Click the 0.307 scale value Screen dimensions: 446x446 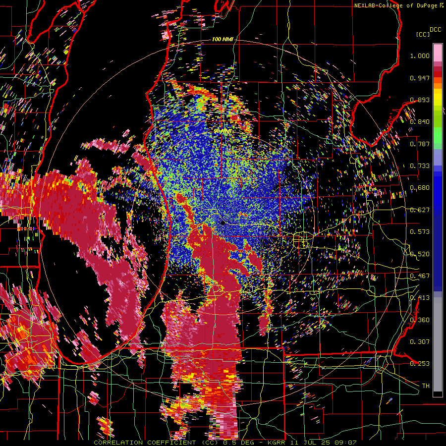click(x=420, y=342)
